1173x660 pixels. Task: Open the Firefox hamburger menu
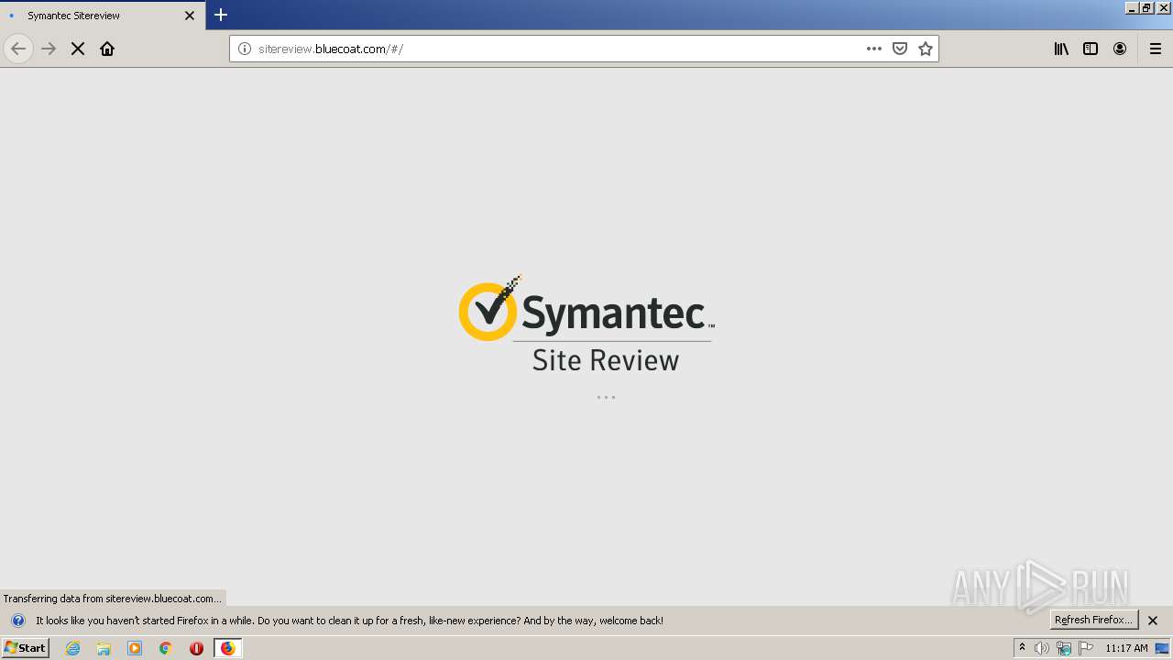pos(1156,49)
